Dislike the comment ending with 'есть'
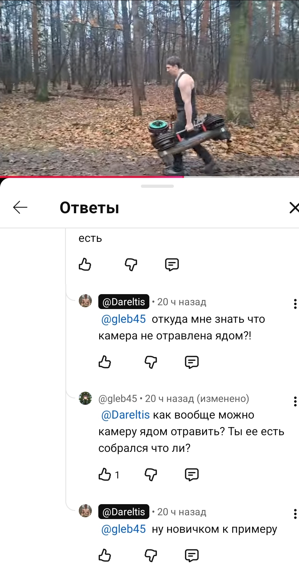This screenshot has width=299, height=569. coord(131,265)
